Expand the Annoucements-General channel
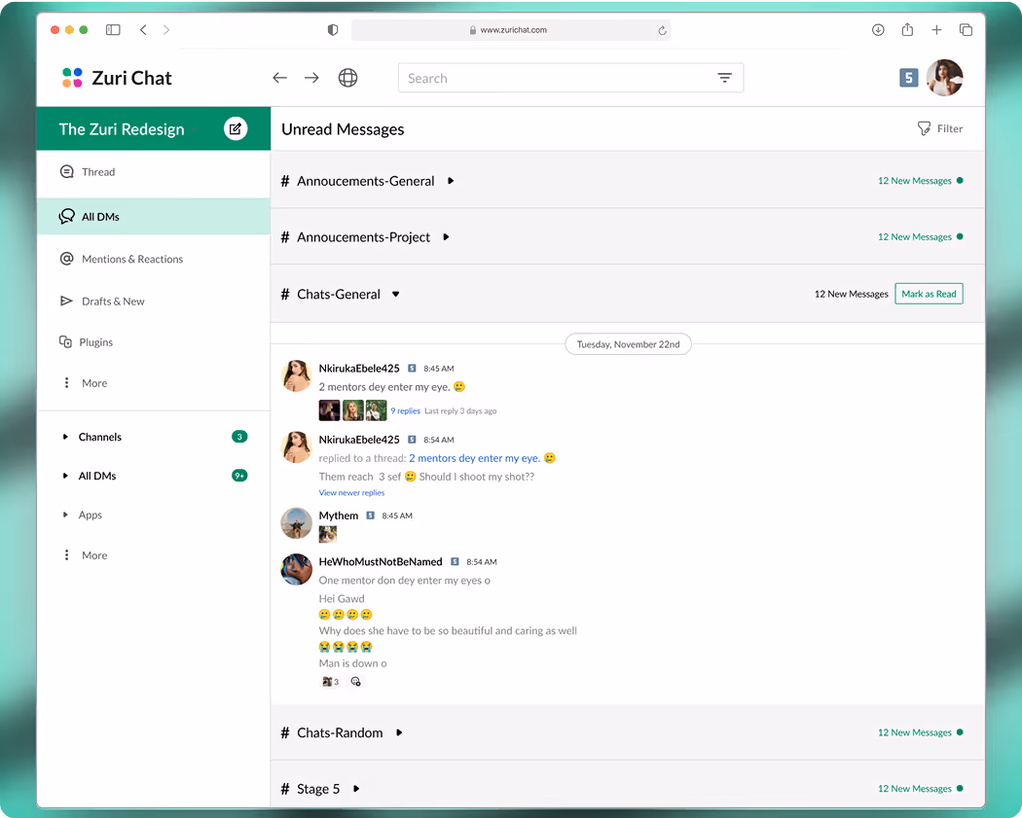Viewport: 1022px width, 818px height. 451,181
